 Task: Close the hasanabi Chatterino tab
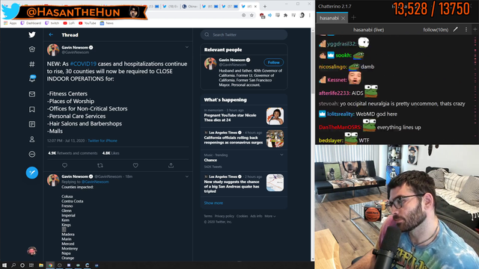tap(343, 18)
